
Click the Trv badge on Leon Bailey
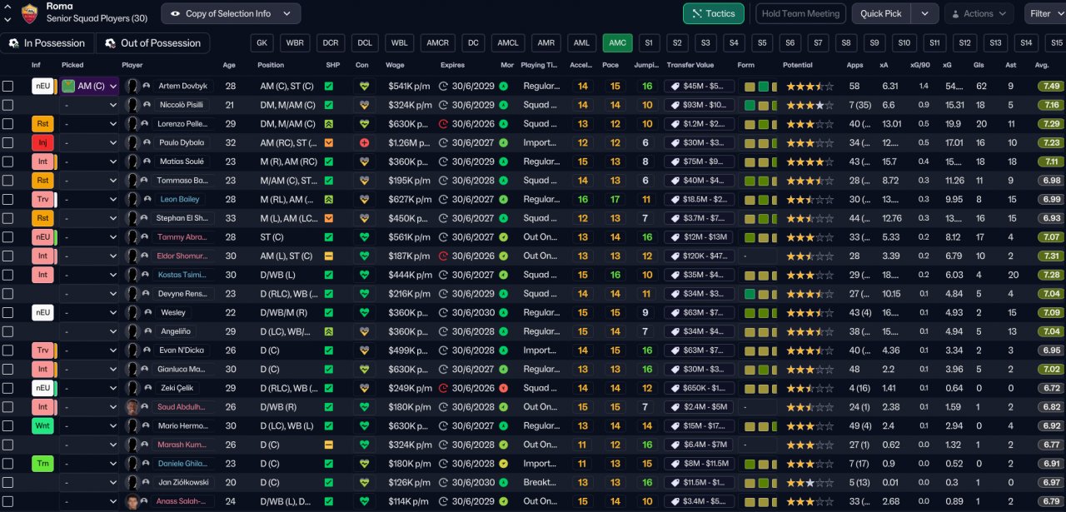[42, 199]
